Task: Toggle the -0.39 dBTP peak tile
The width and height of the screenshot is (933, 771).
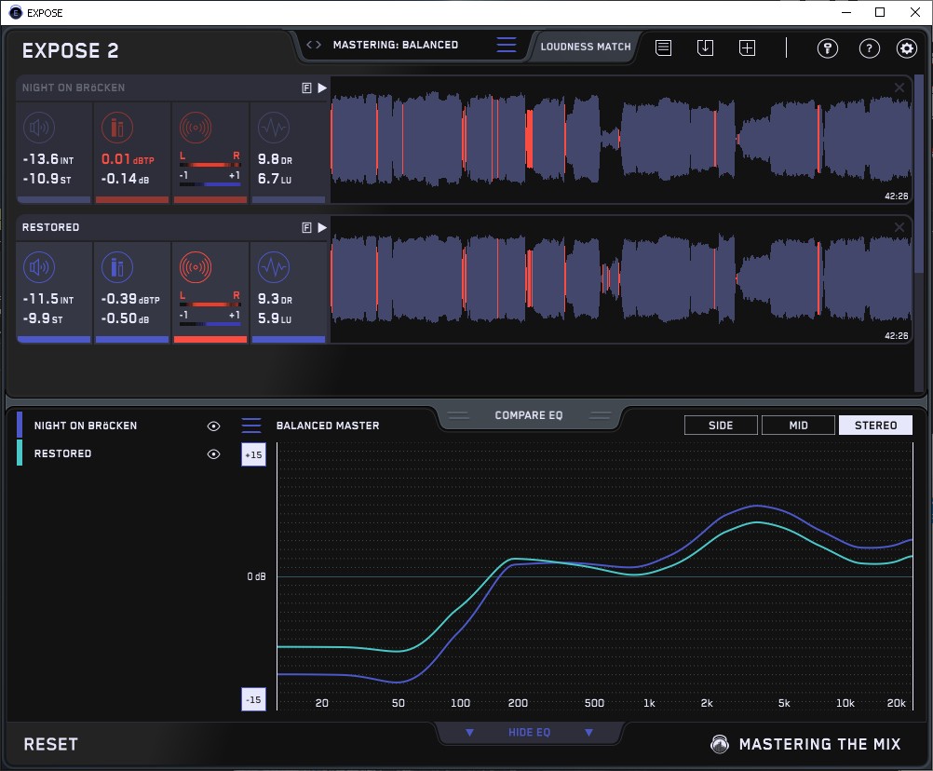Action: (x=132, y=292)
